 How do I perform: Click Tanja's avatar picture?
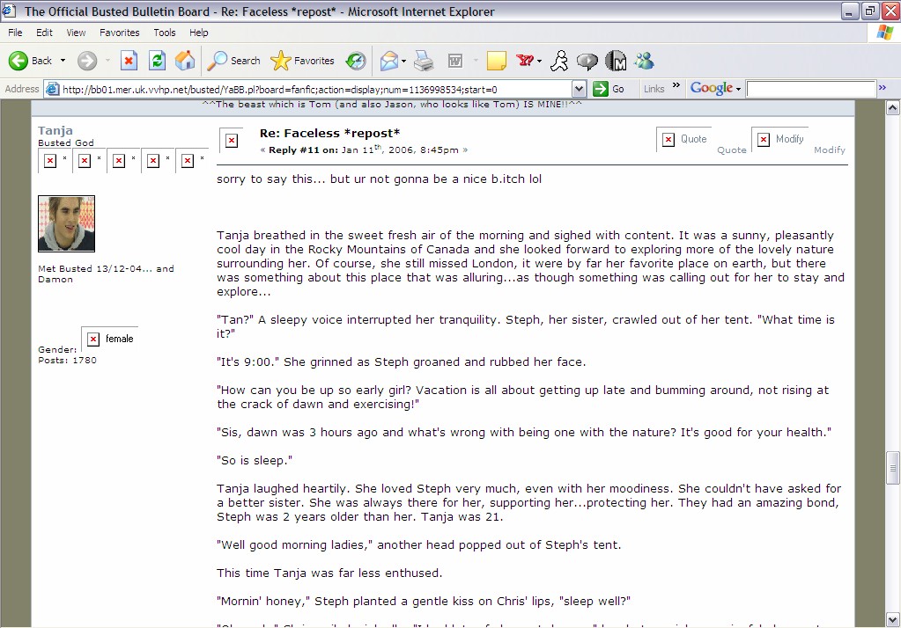[66, 223]
